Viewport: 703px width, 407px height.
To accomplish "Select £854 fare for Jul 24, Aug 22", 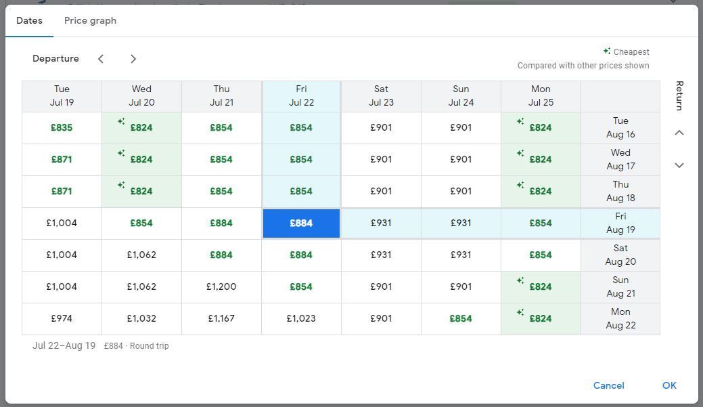I will coord(461,318).
